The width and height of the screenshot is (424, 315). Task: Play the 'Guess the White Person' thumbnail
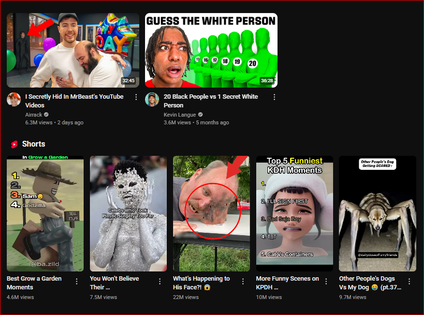[211, 50]
